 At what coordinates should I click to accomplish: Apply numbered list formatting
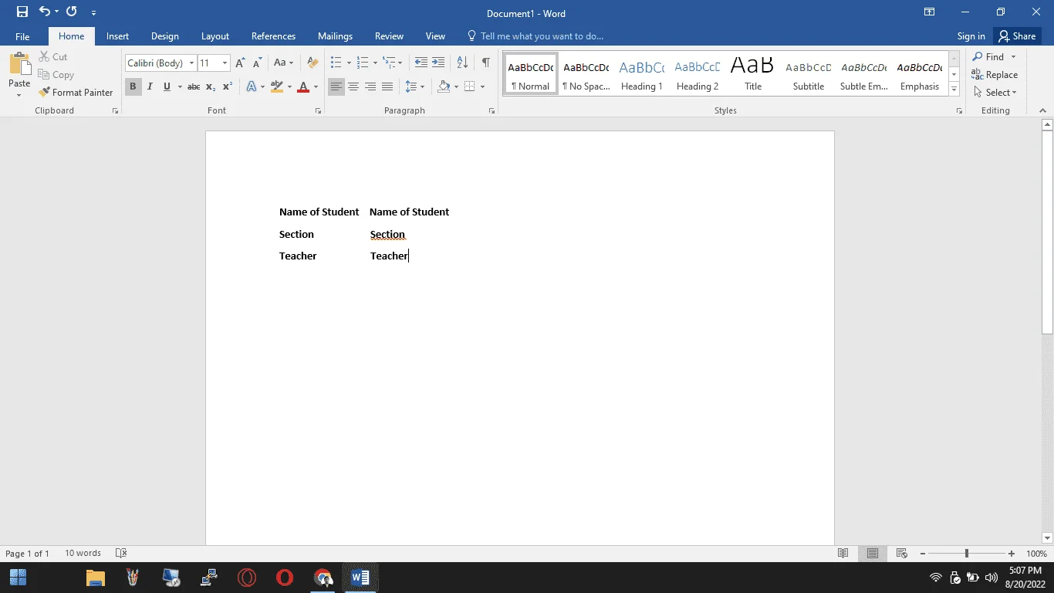pos(363,63)
